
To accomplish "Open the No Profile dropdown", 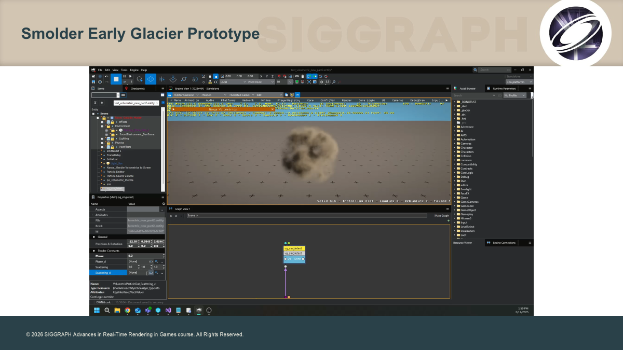I will pos(515,95).
